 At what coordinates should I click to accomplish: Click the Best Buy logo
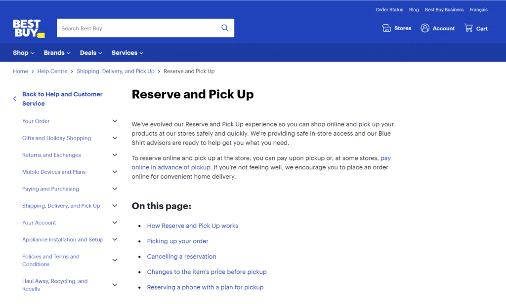[x=28, y=28]
